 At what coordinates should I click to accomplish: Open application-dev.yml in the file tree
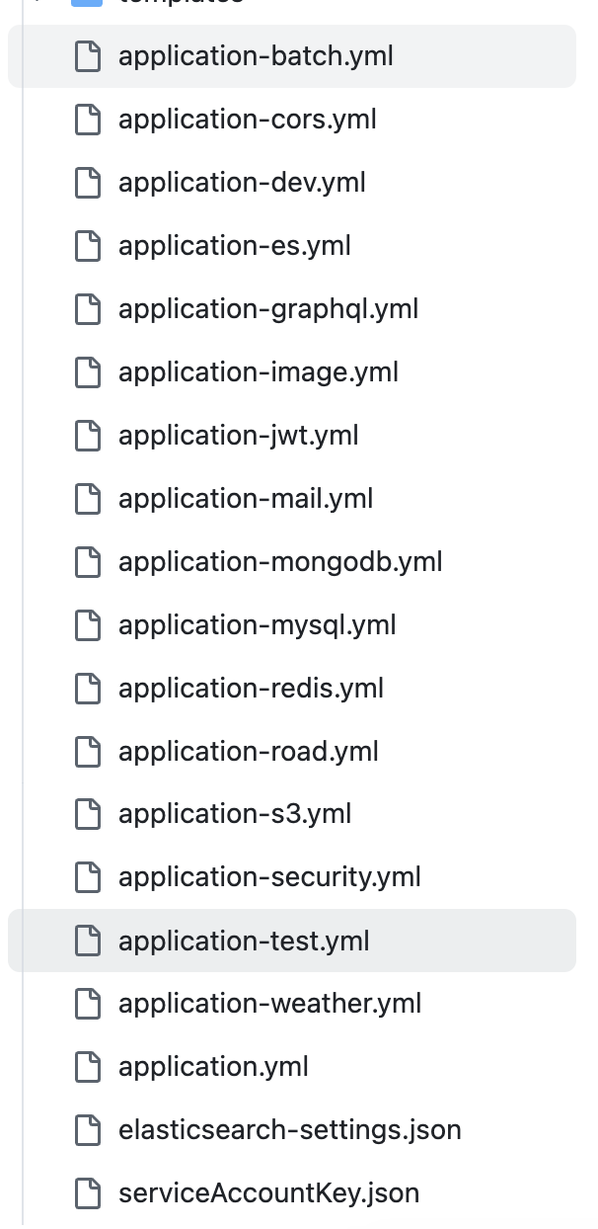(292, 183)
